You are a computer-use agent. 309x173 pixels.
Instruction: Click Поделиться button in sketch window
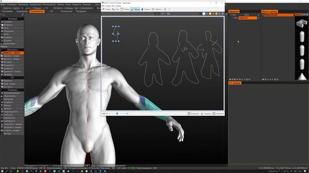(218, 113)
